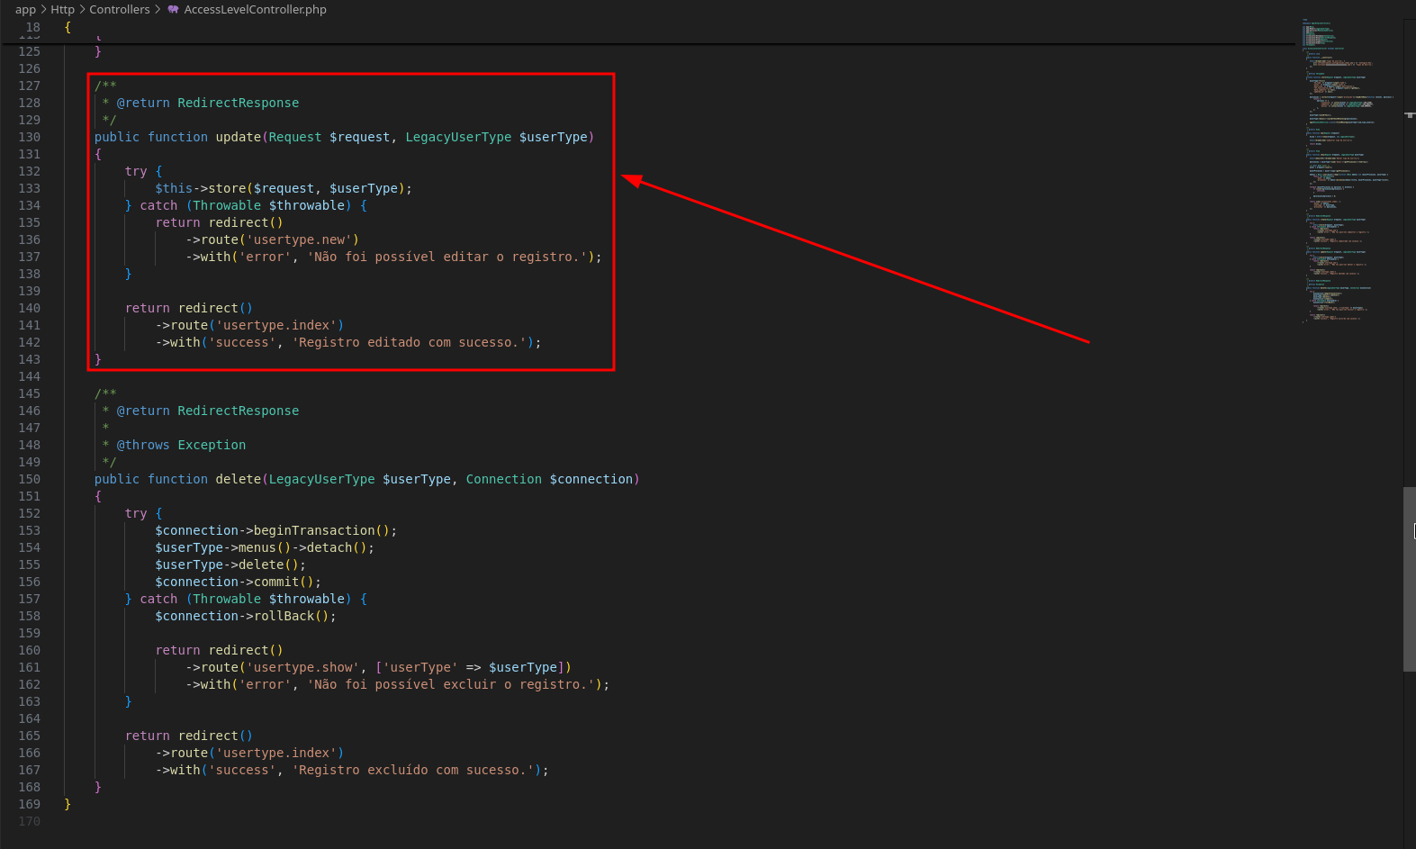1416x849 pixels.
Task: Click sticky scroll line 18 at the top
Action: (647, 27)
